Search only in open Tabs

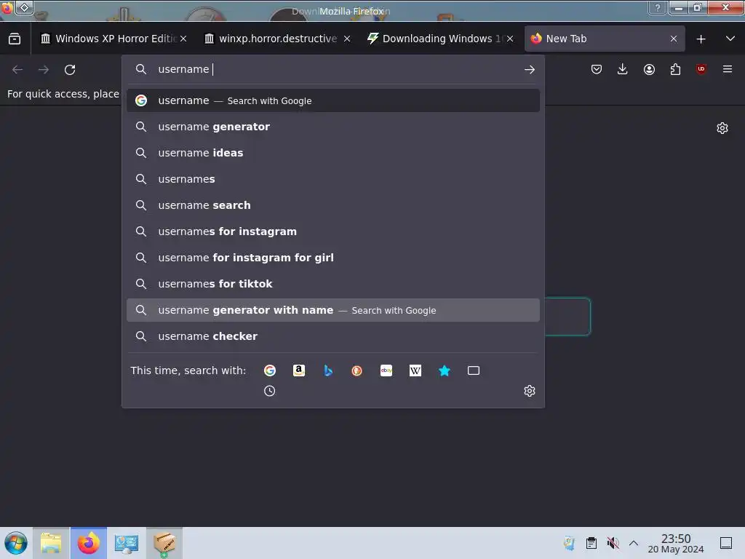474,370
